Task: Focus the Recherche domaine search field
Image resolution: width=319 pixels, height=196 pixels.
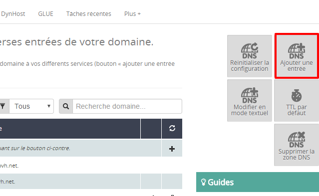Action: [127, 106]
